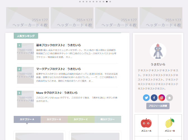188x140 pixels.
Task: Click the third ヘッダーカード banner
Action: tap(117, 18)
